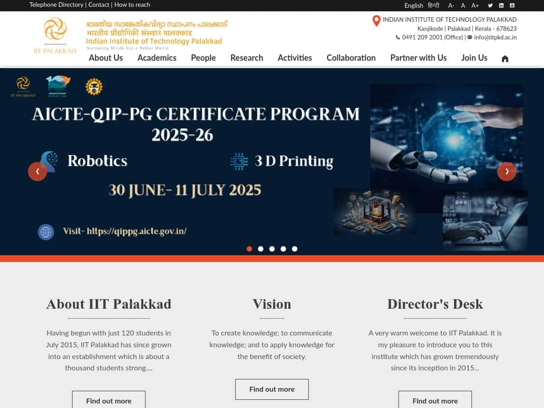Open the Twitter social icon
This screenshot has width=544, height=408.
coord(490,5)
